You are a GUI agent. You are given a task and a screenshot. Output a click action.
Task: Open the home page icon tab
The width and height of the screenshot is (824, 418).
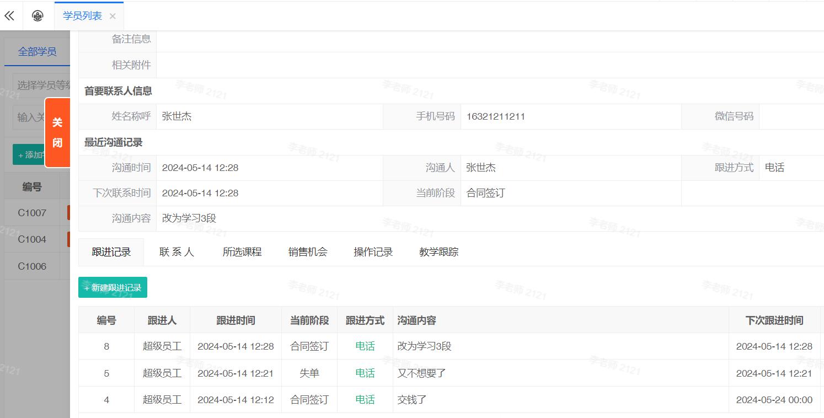coord(38,16)
